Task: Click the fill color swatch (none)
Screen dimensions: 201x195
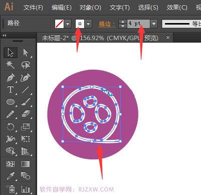Action: 59,24
